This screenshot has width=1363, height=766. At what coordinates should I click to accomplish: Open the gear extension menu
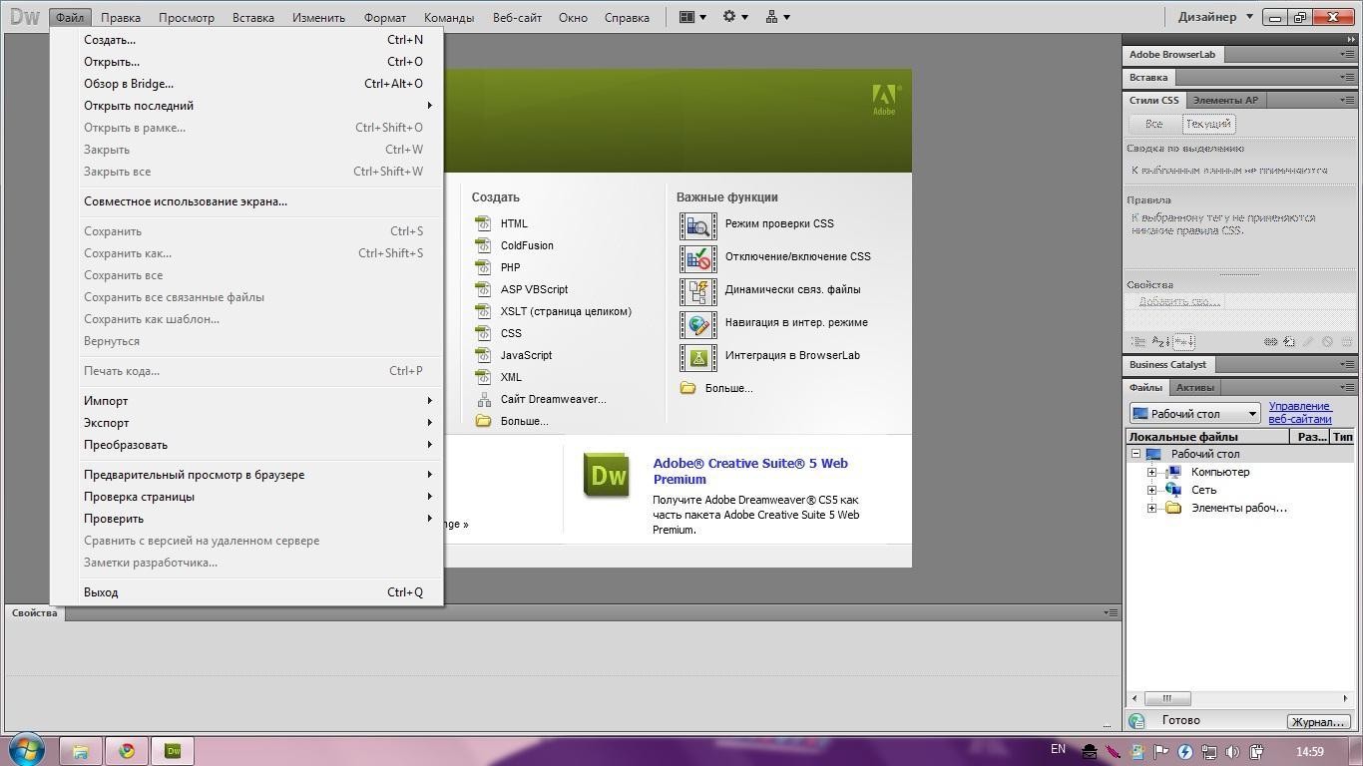(x=734, y=17)
